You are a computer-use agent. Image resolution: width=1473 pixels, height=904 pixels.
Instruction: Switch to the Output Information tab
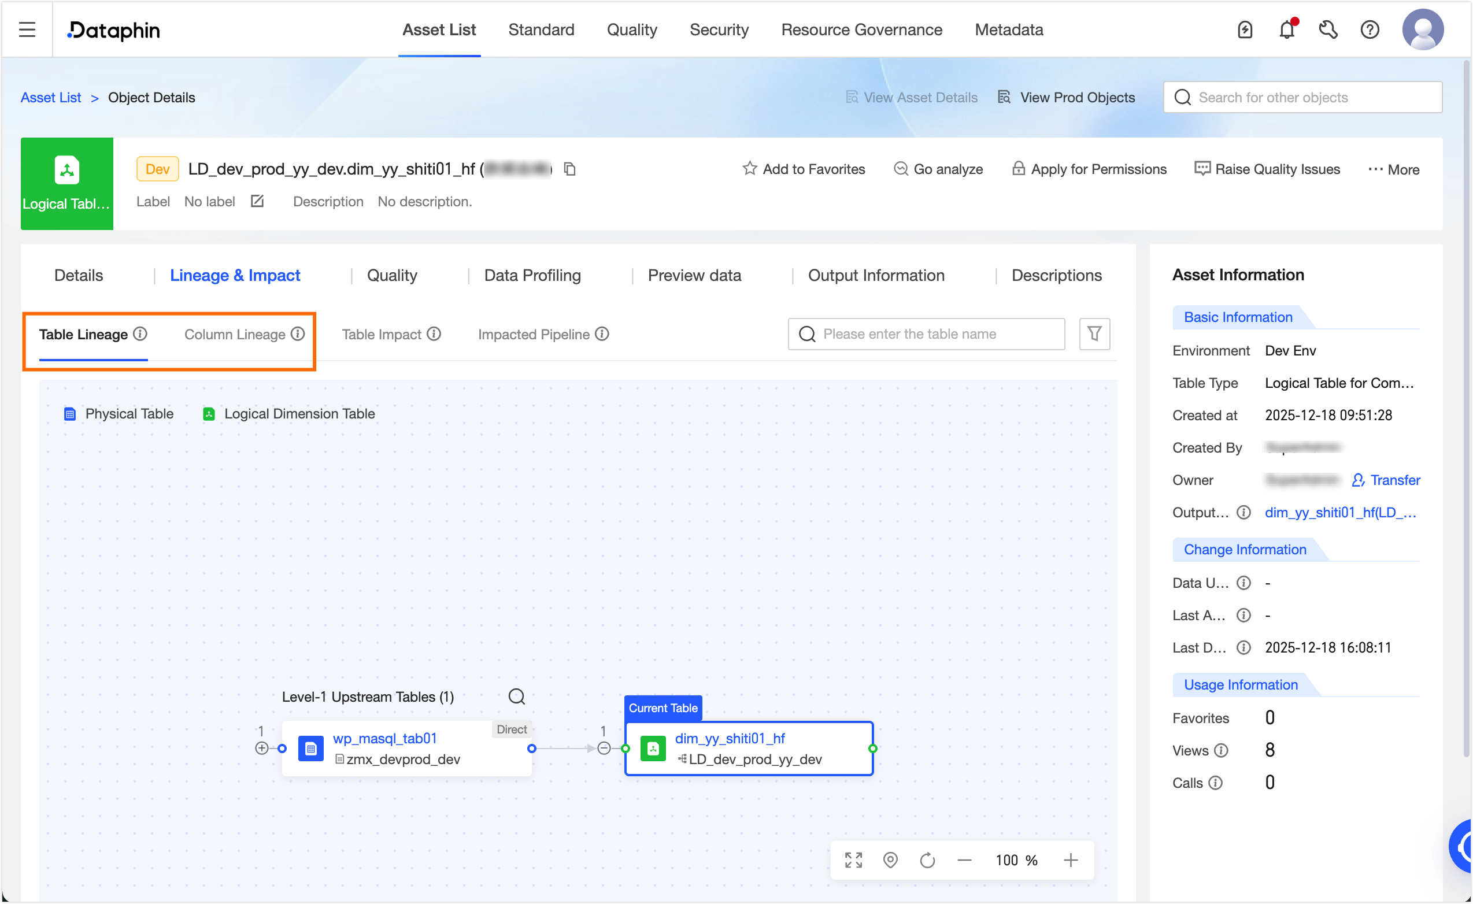(876, 275)
